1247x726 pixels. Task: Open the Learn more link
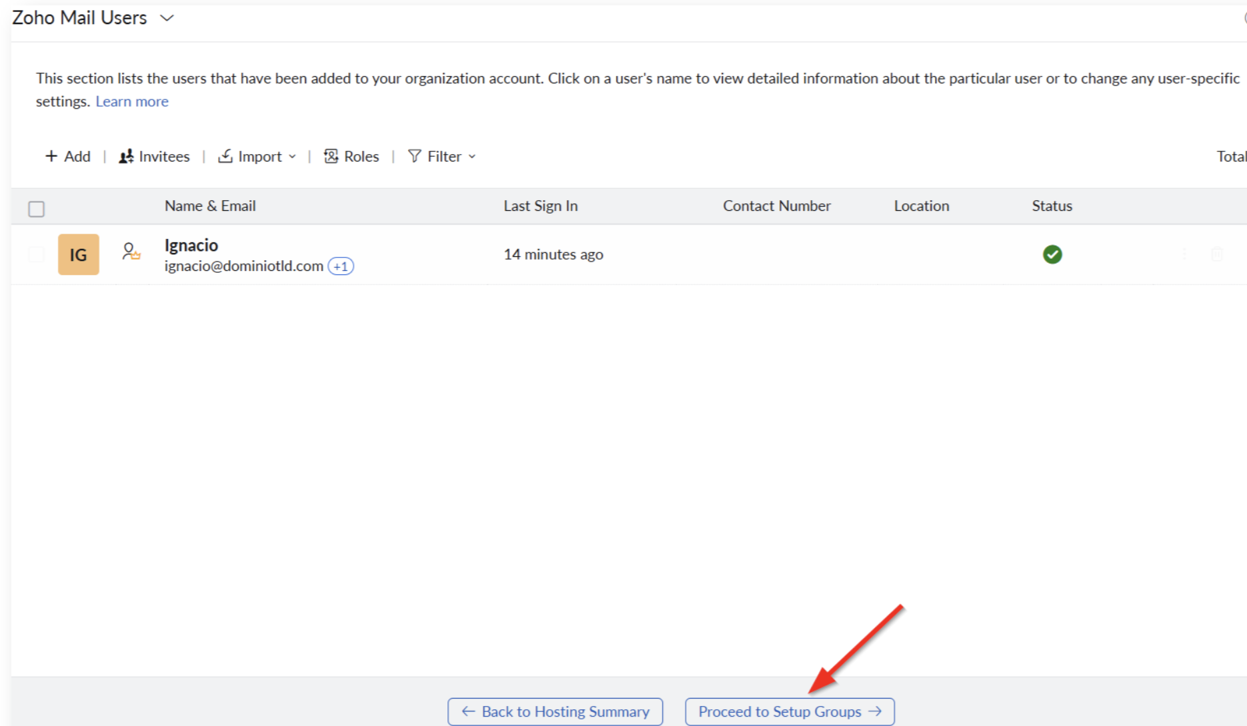[x=132, y=101]
